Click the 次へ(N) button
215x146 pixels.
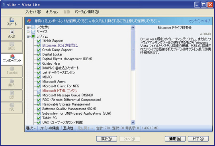[x=129, y=139]
